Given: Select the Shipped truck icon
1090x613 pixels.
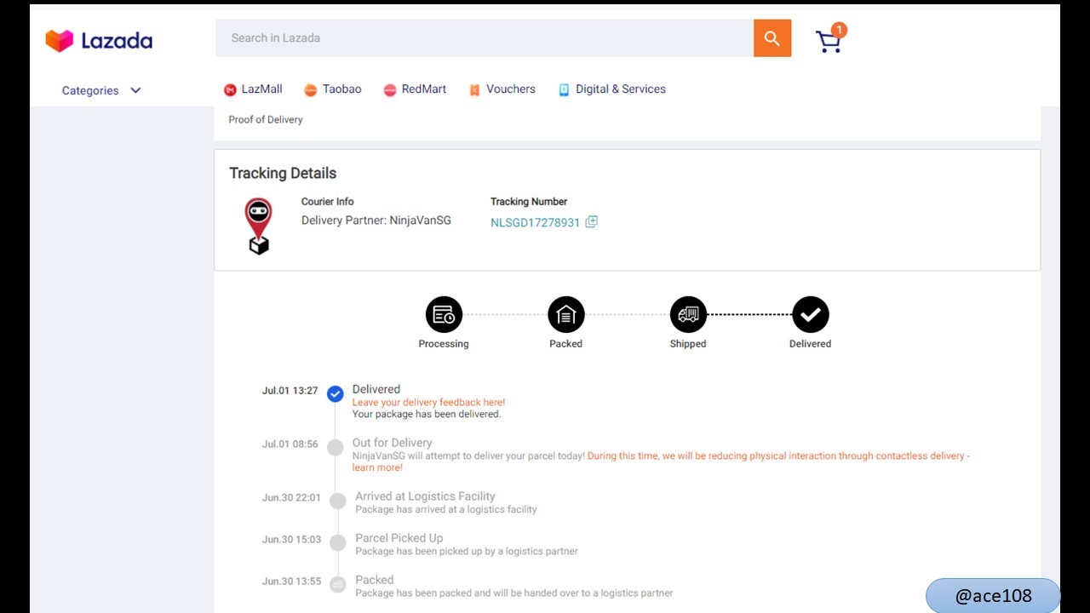Looking at the screenshot, I should tap(688, 315).
